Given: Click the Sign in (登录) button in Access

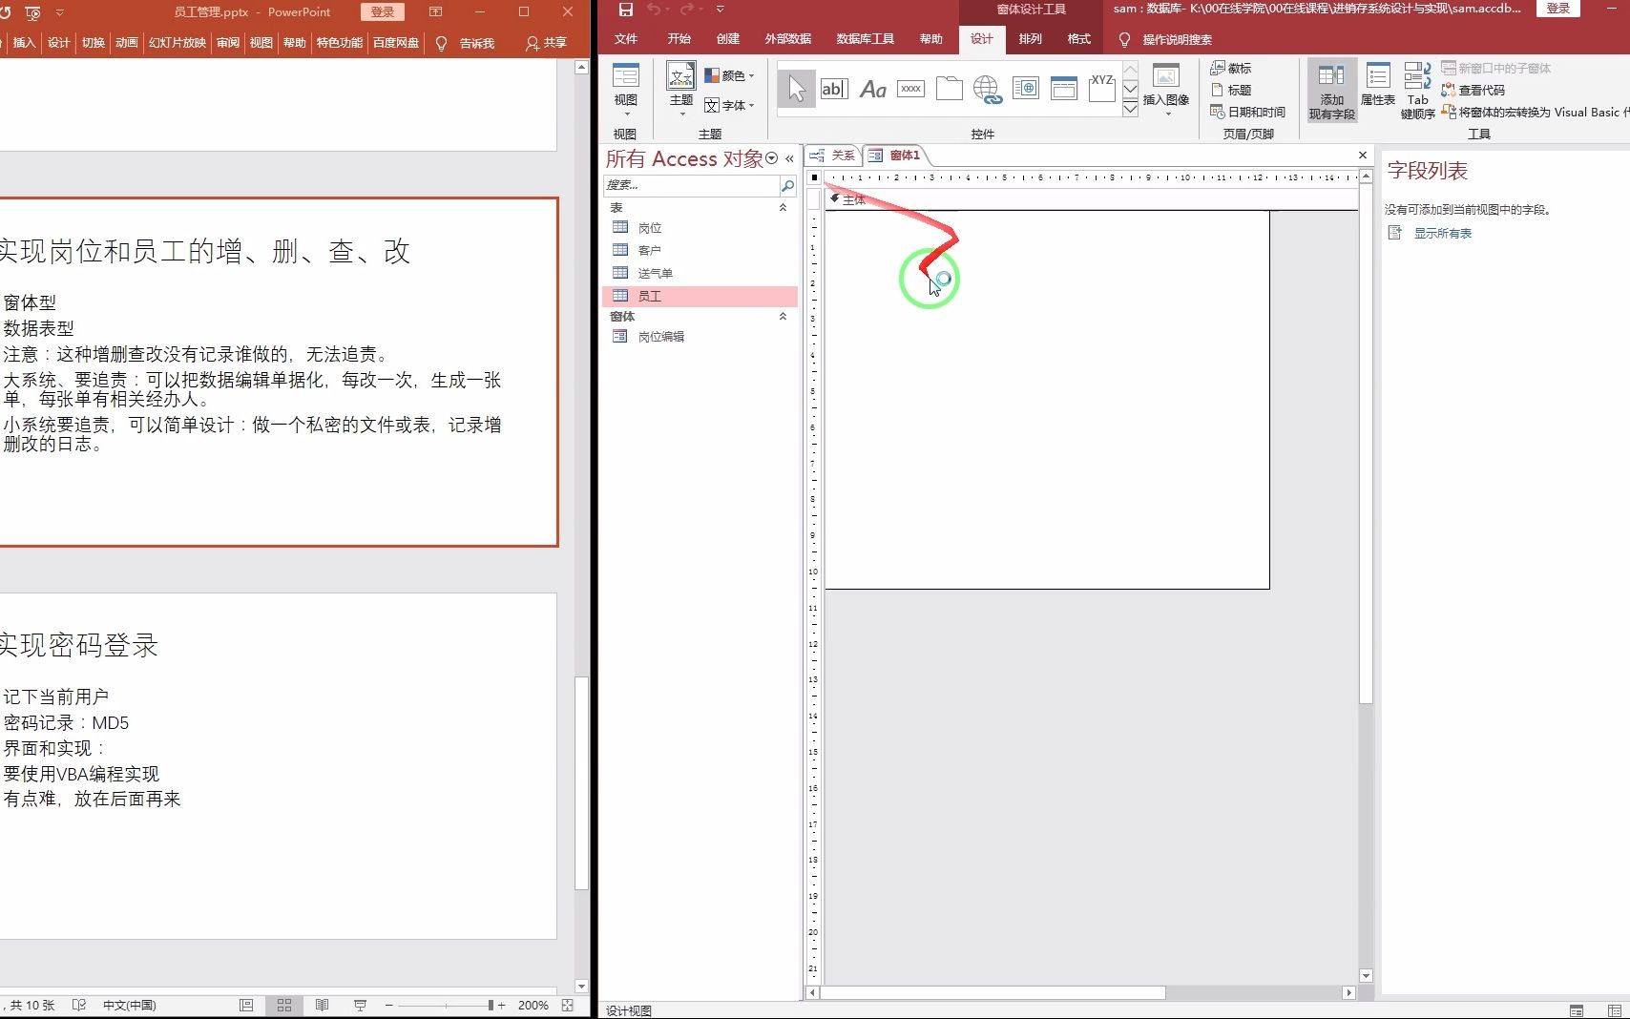Looking at the screenshot, I should [1558, 9].
